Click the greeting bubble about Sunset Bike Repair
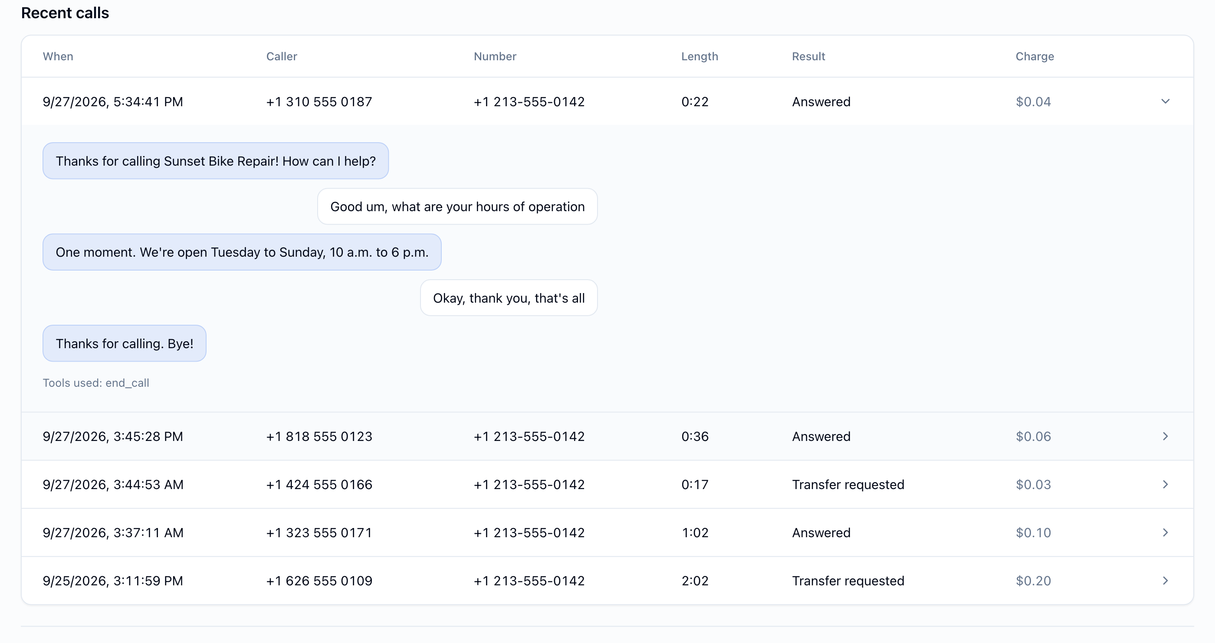This screenshot has width=1215, height=643. pyautogui.click(x=216, y=161)
